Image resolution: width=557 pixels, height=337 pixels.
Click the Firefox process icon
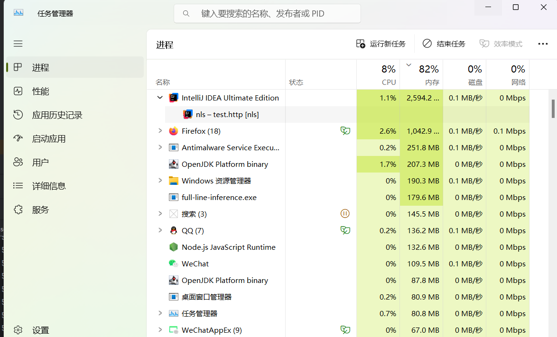pyautogui.click(x=173, y=131)
